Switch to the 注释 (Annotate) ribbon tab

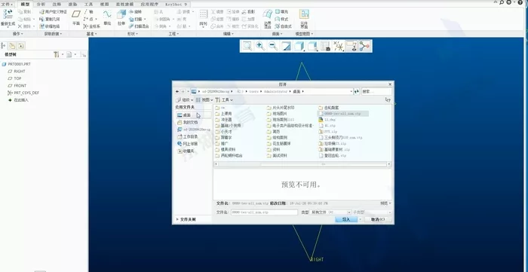click(x=57, y=4)
